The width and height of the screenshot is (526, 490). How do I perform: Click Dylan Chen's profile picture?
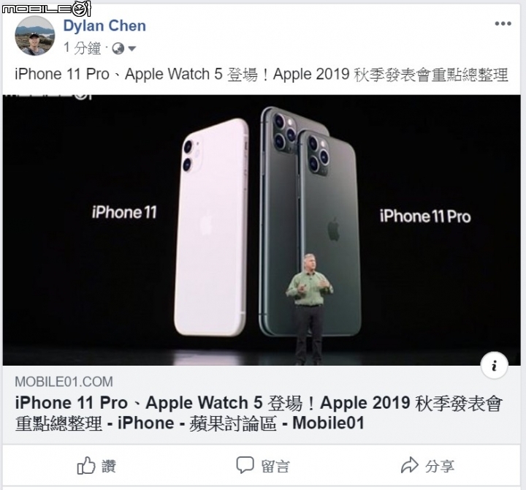tap(35, 36)
